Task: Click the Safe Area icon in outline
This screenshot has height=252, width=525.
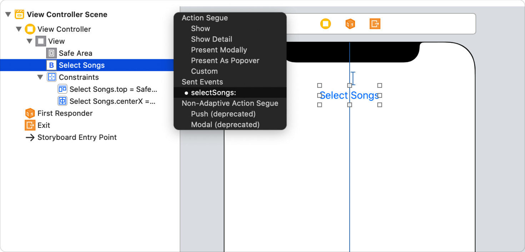Action: (x=51, y=53)
